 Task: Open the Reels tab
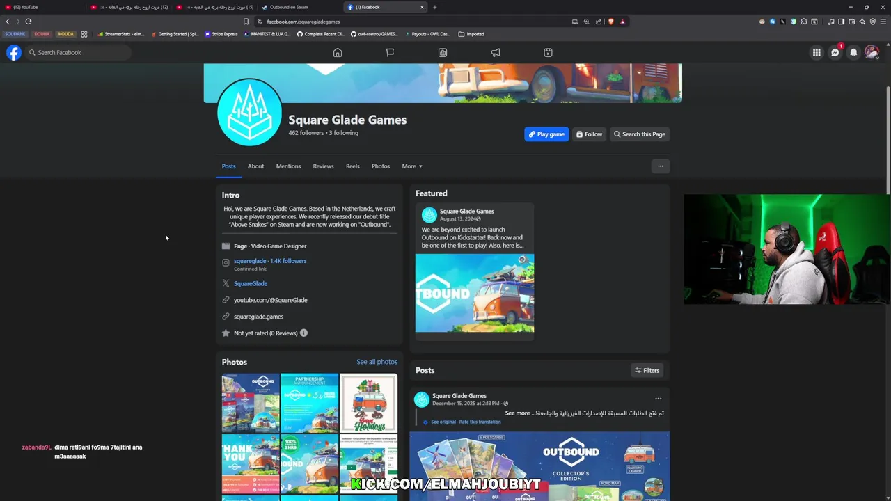[353, 166]
